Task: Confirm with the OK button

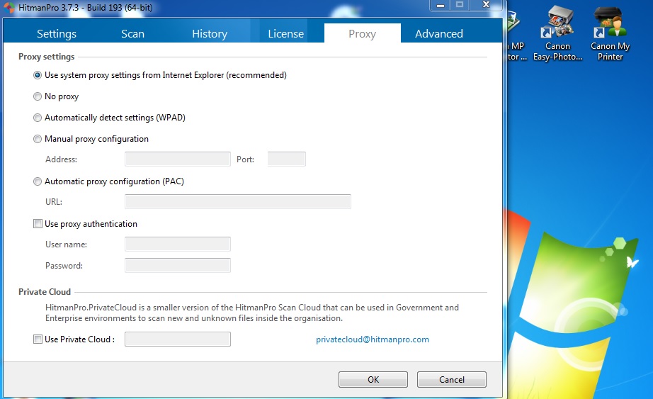Action: click(373, 379)
